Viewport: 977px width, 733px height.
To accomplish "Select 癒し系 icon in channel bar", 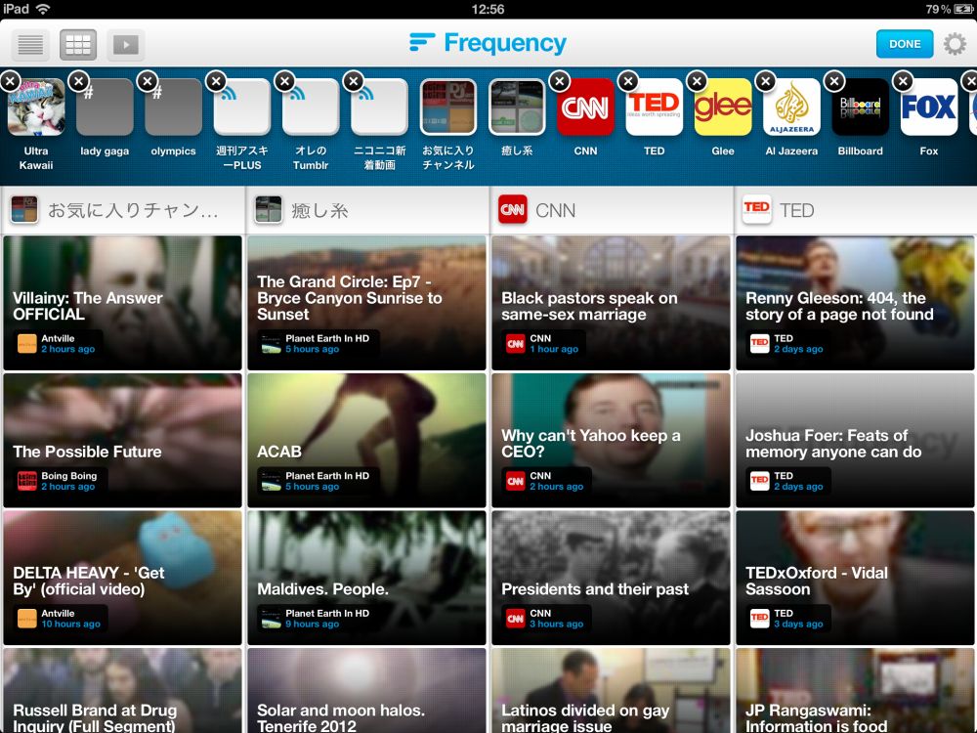I will pos(517,108).
